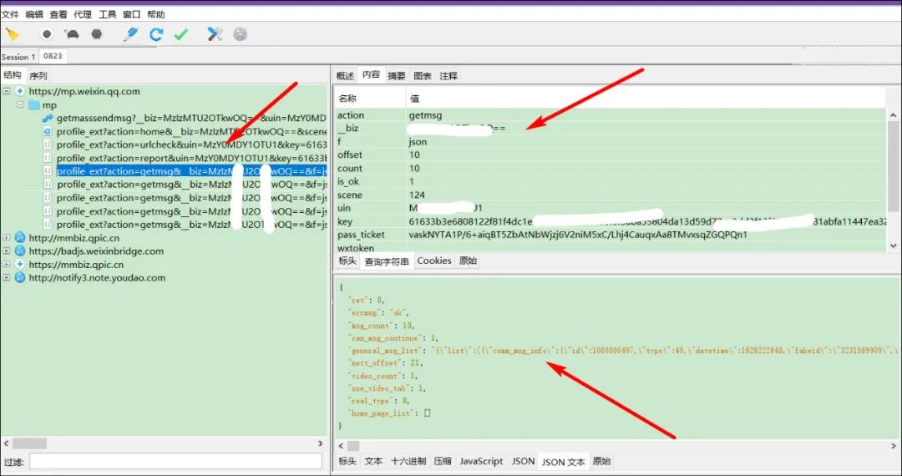Click the broom icon to clear session

point(12,34)
